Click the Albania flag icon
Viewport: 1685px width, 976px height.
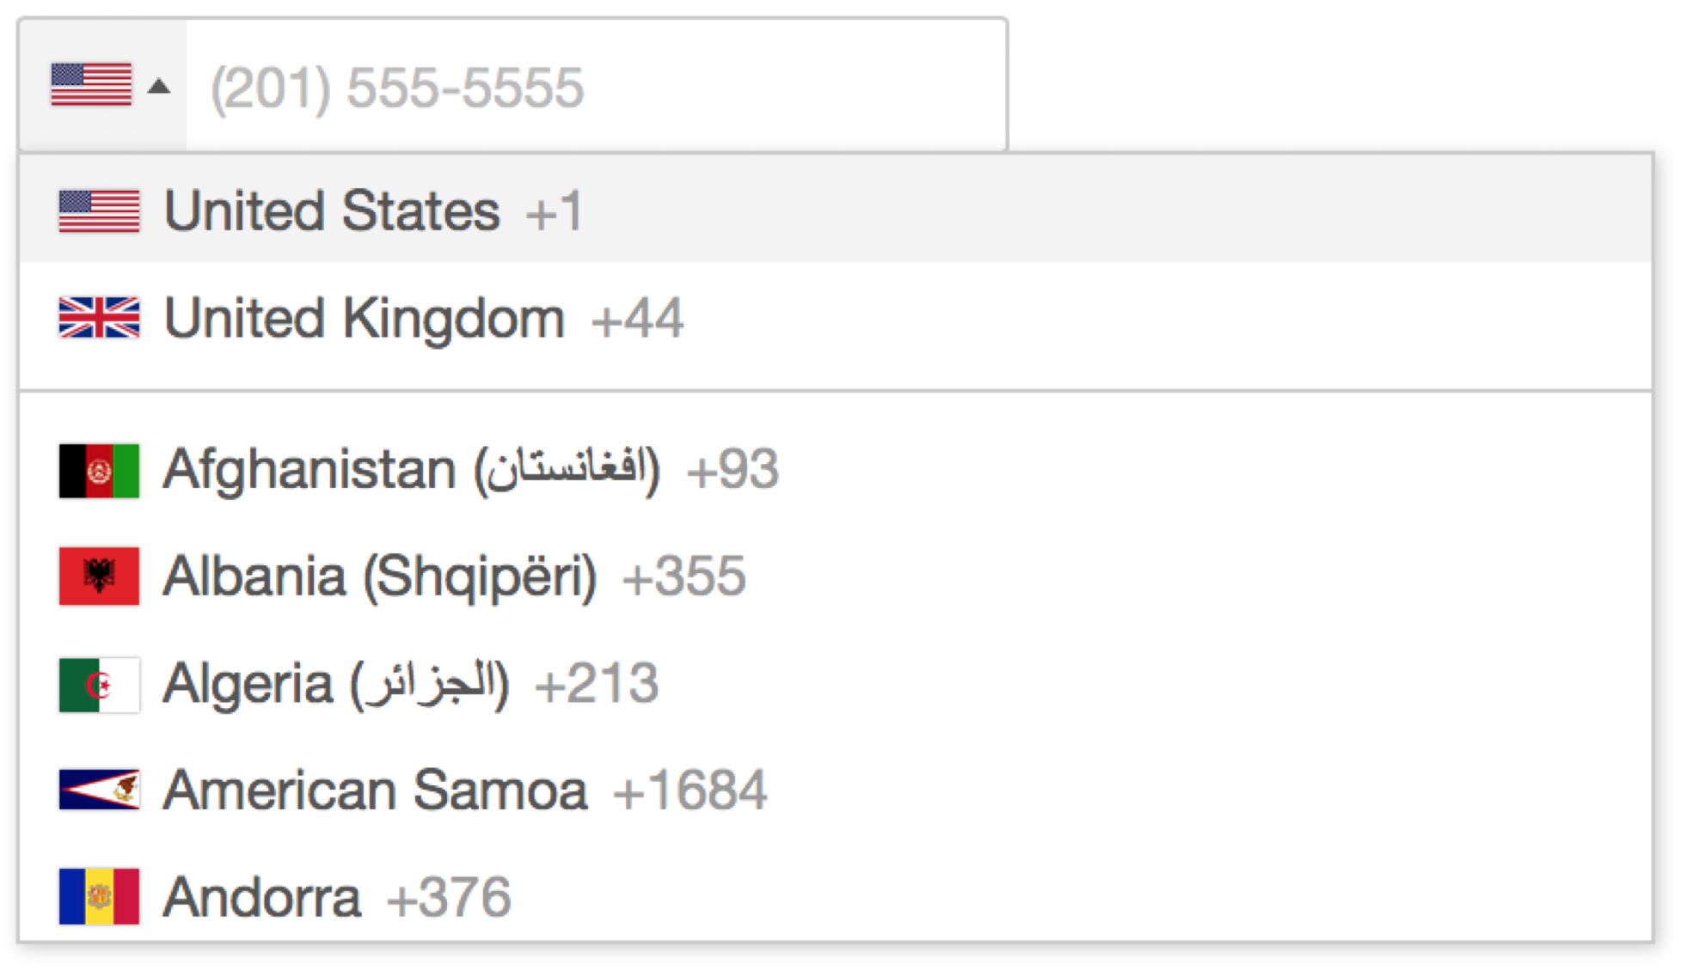pyautogui.click(x=97, y=576)
